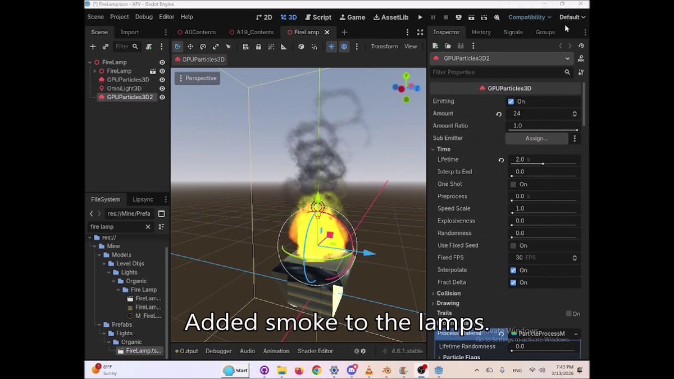Load a resource via Inspector folder icon
674x379 pixels.
(x=448, y=46)
